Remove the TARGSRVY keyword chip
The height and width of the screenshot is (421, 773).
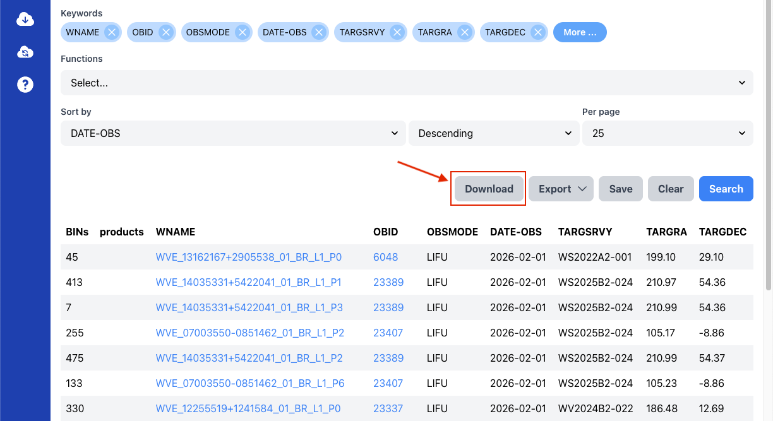[x=397, y=32]
